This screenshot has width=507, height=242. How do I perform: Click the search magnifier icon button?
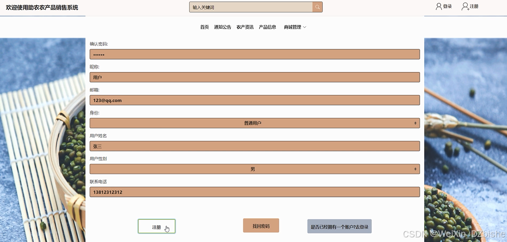(x=317, y=7)
